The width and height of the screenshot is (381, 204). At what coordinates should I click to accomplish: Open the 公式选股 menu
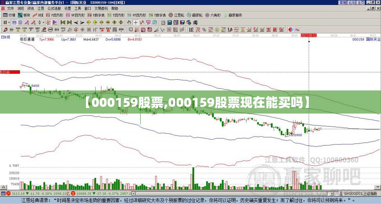54,9
